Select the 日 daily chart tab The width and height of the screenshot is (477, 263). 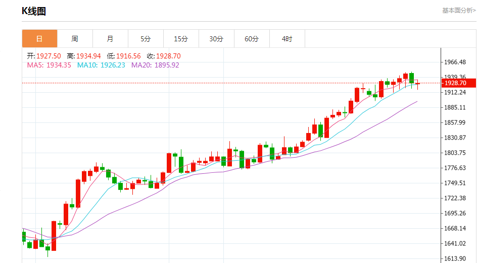click(39, 39)
